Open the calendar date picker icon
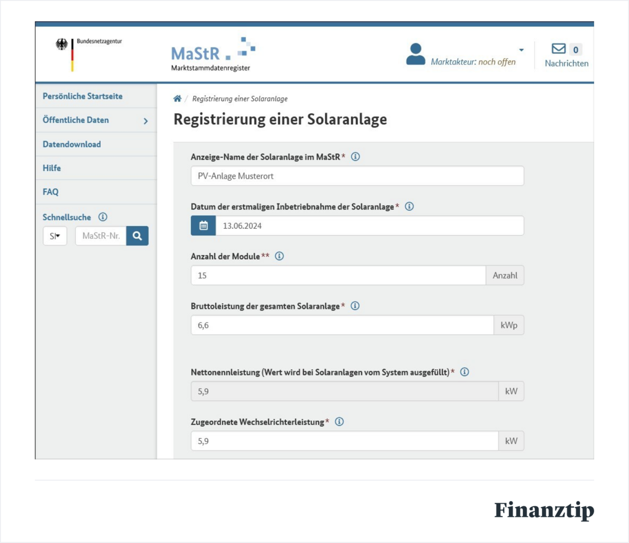The height and width of the screenshot is (543, 629). pyautogui.click(x=203, y=226)
